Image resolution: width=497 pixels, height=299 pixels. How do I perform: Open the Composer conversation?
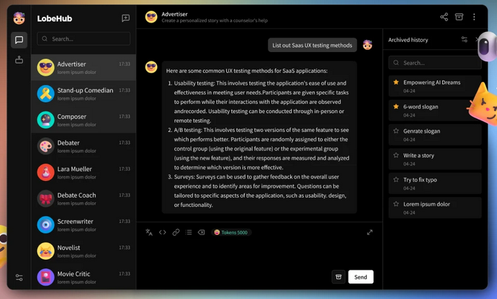point(83,120)
